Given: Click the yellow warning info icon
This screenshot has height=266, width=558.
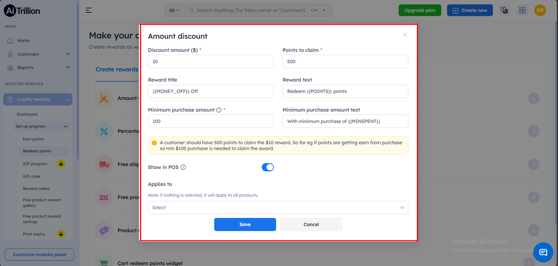Looking at the screenshot, I should pos(154,142).
